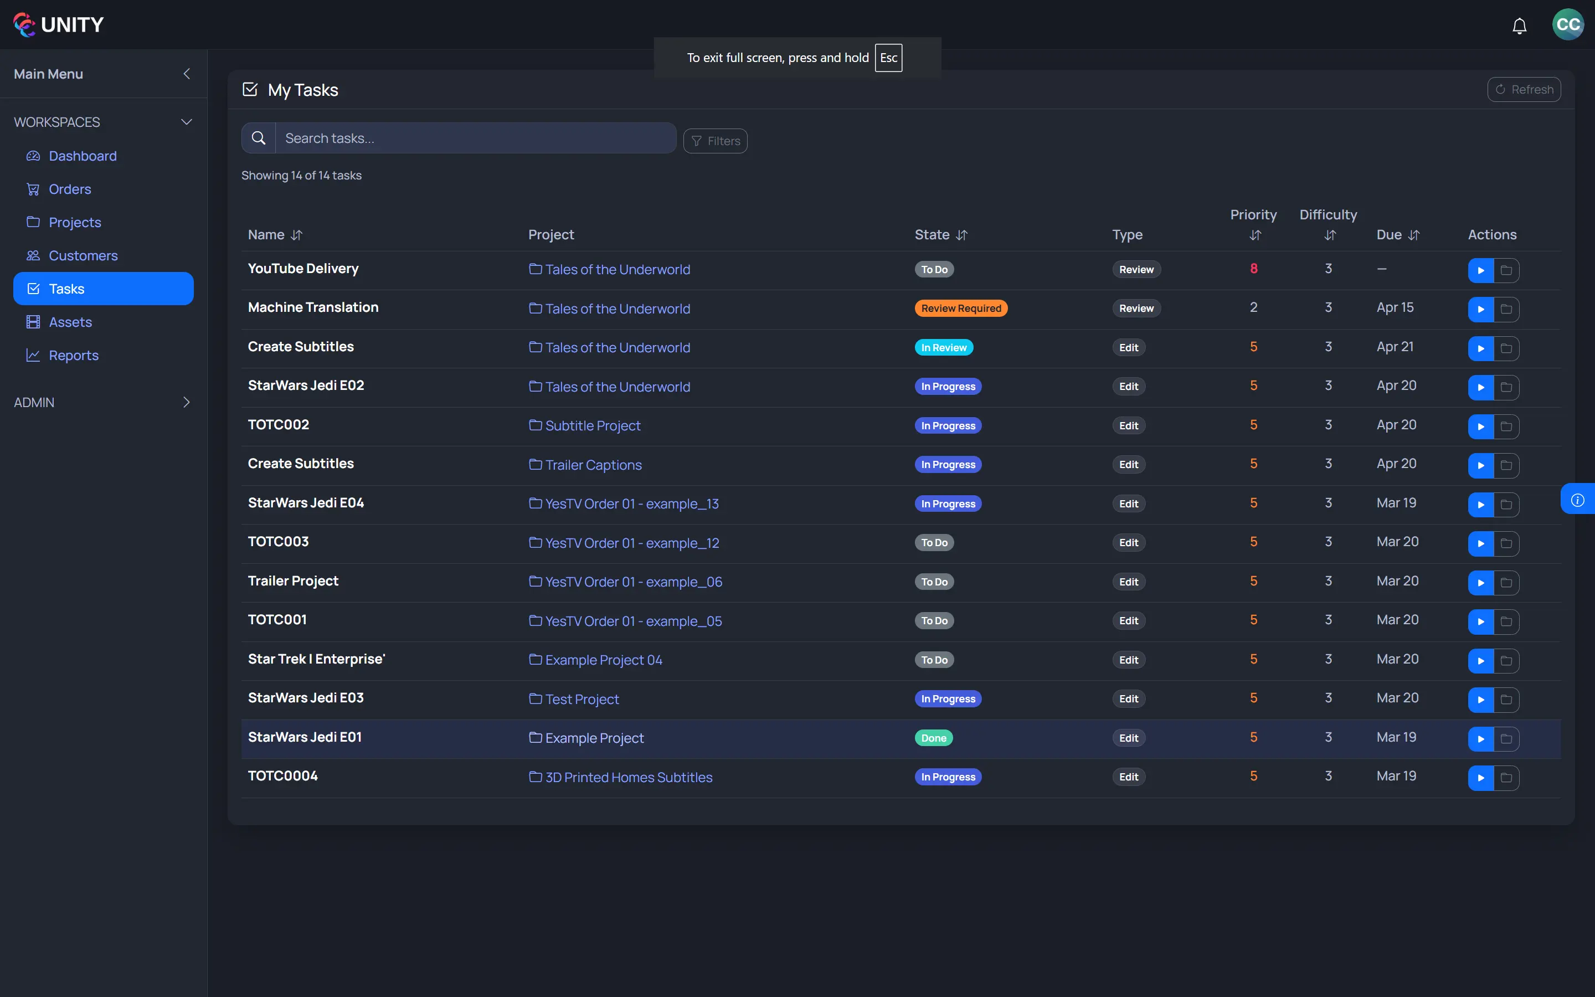
Task: Click the Unity logo in top left
Action: tap(58, 24)
